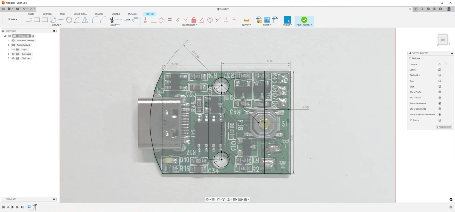Viewport: 455px width, 212px height.
Task: Expand the Sketches folder in browser
Action: 8,58
